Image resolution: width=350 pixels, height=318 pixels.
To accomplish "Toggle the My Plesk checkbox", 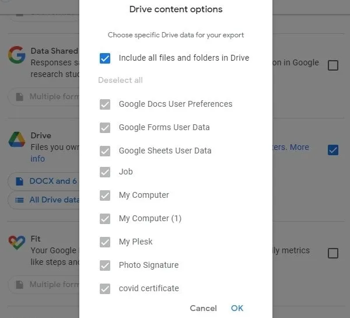I will 105,242.
